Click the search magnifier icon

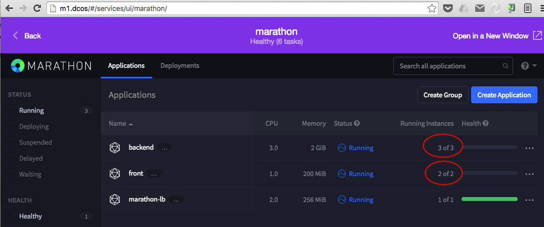506,66
